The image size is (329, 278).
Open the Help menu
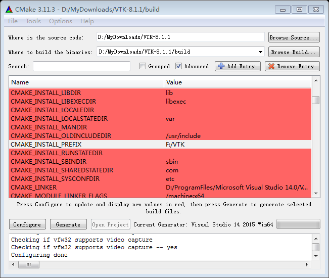[87, 21]
